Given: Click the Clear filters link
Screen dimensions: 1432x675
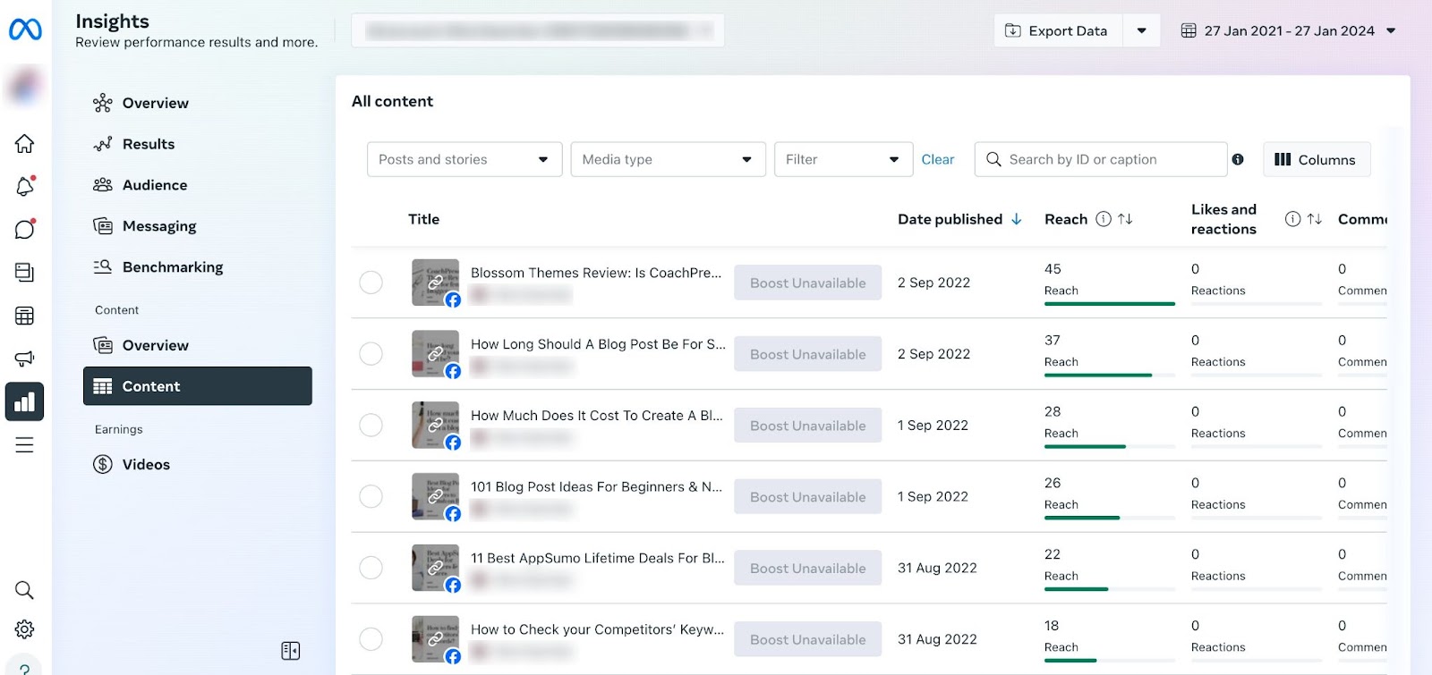Looking at the screenshot, I should (938, 159).
